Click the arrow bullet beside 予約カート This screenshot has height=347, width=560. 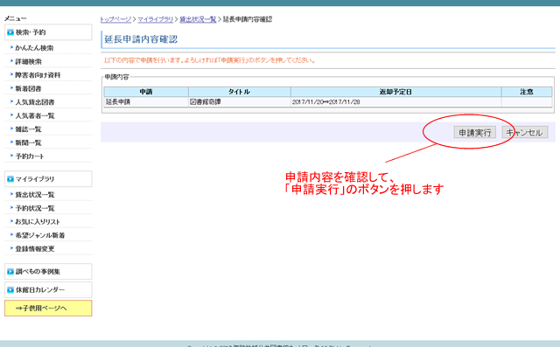11,156
